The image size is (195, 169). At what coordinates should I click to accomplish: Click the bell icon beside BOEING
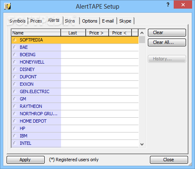15,55
